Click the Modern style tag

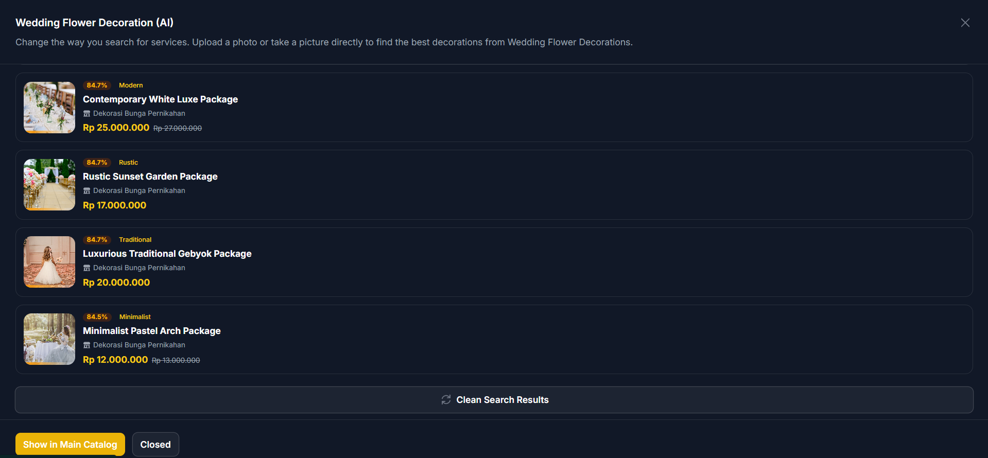[131, 85]
